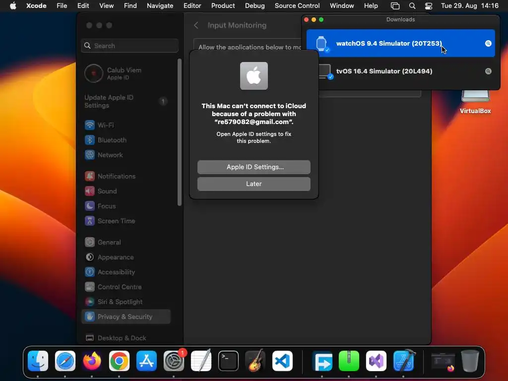Open the green archive utility Dock icon
508x381 pixels.
click(x=349, y=361)
